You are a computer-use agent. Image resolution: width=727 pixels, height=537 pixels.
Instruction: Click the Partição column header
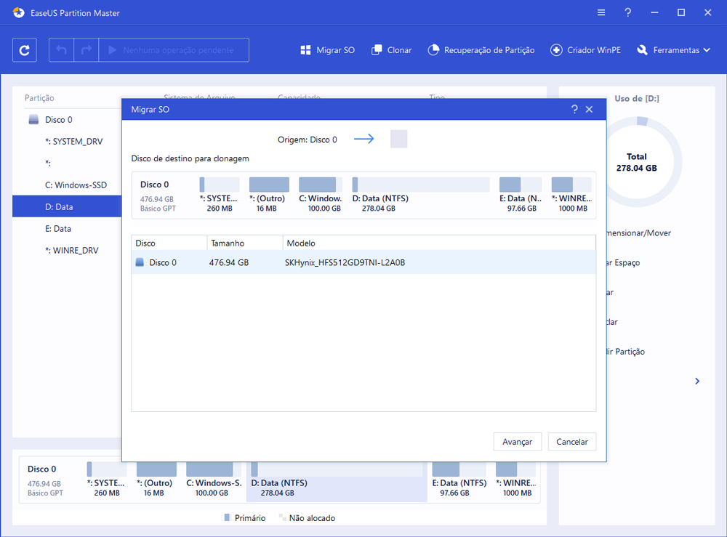39,98
